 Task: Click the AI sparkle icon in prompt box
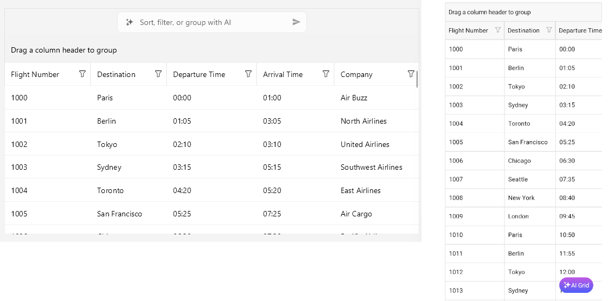point(130,22)
